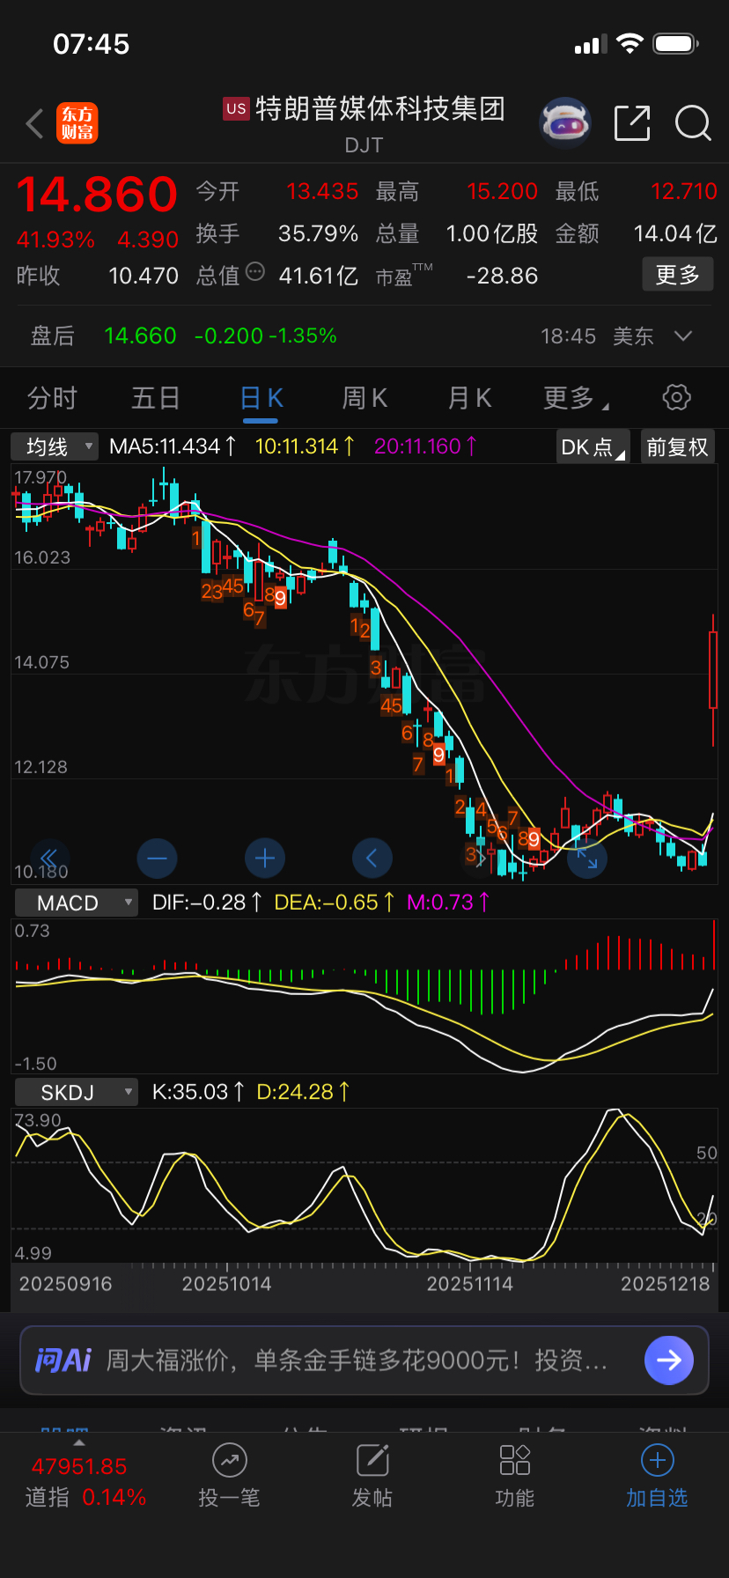Switch to 周K tab

pos(364,398)
